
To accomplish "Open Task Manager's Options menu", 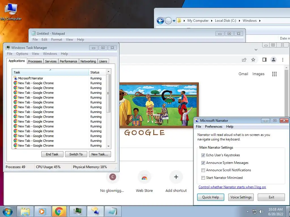I will pyautogui.click(x=22, y=54).
